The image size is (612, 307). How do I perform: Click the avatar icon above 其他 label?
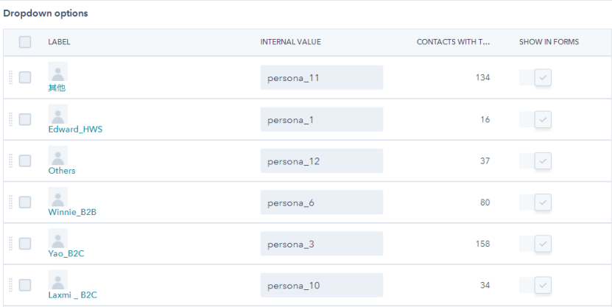click(57, 71)
